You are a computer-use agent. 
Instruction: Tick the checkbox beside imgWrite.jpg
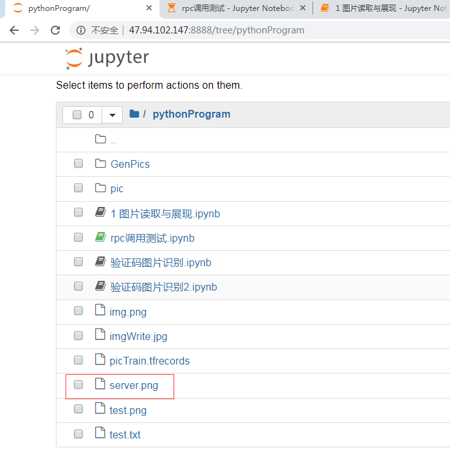pyautogui.click(x=78, y=336)
